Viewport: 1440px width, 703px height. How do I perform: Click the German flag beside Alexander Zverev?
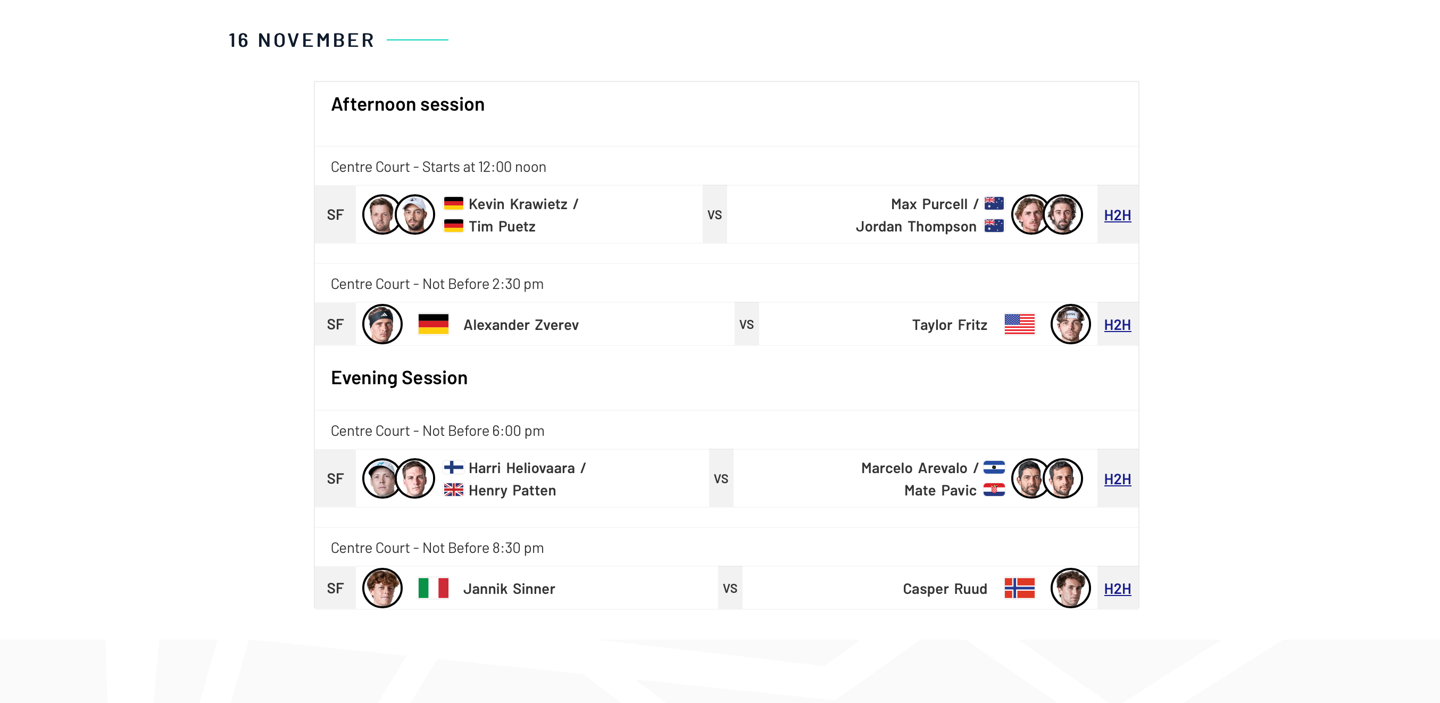[x=433, y=325]
